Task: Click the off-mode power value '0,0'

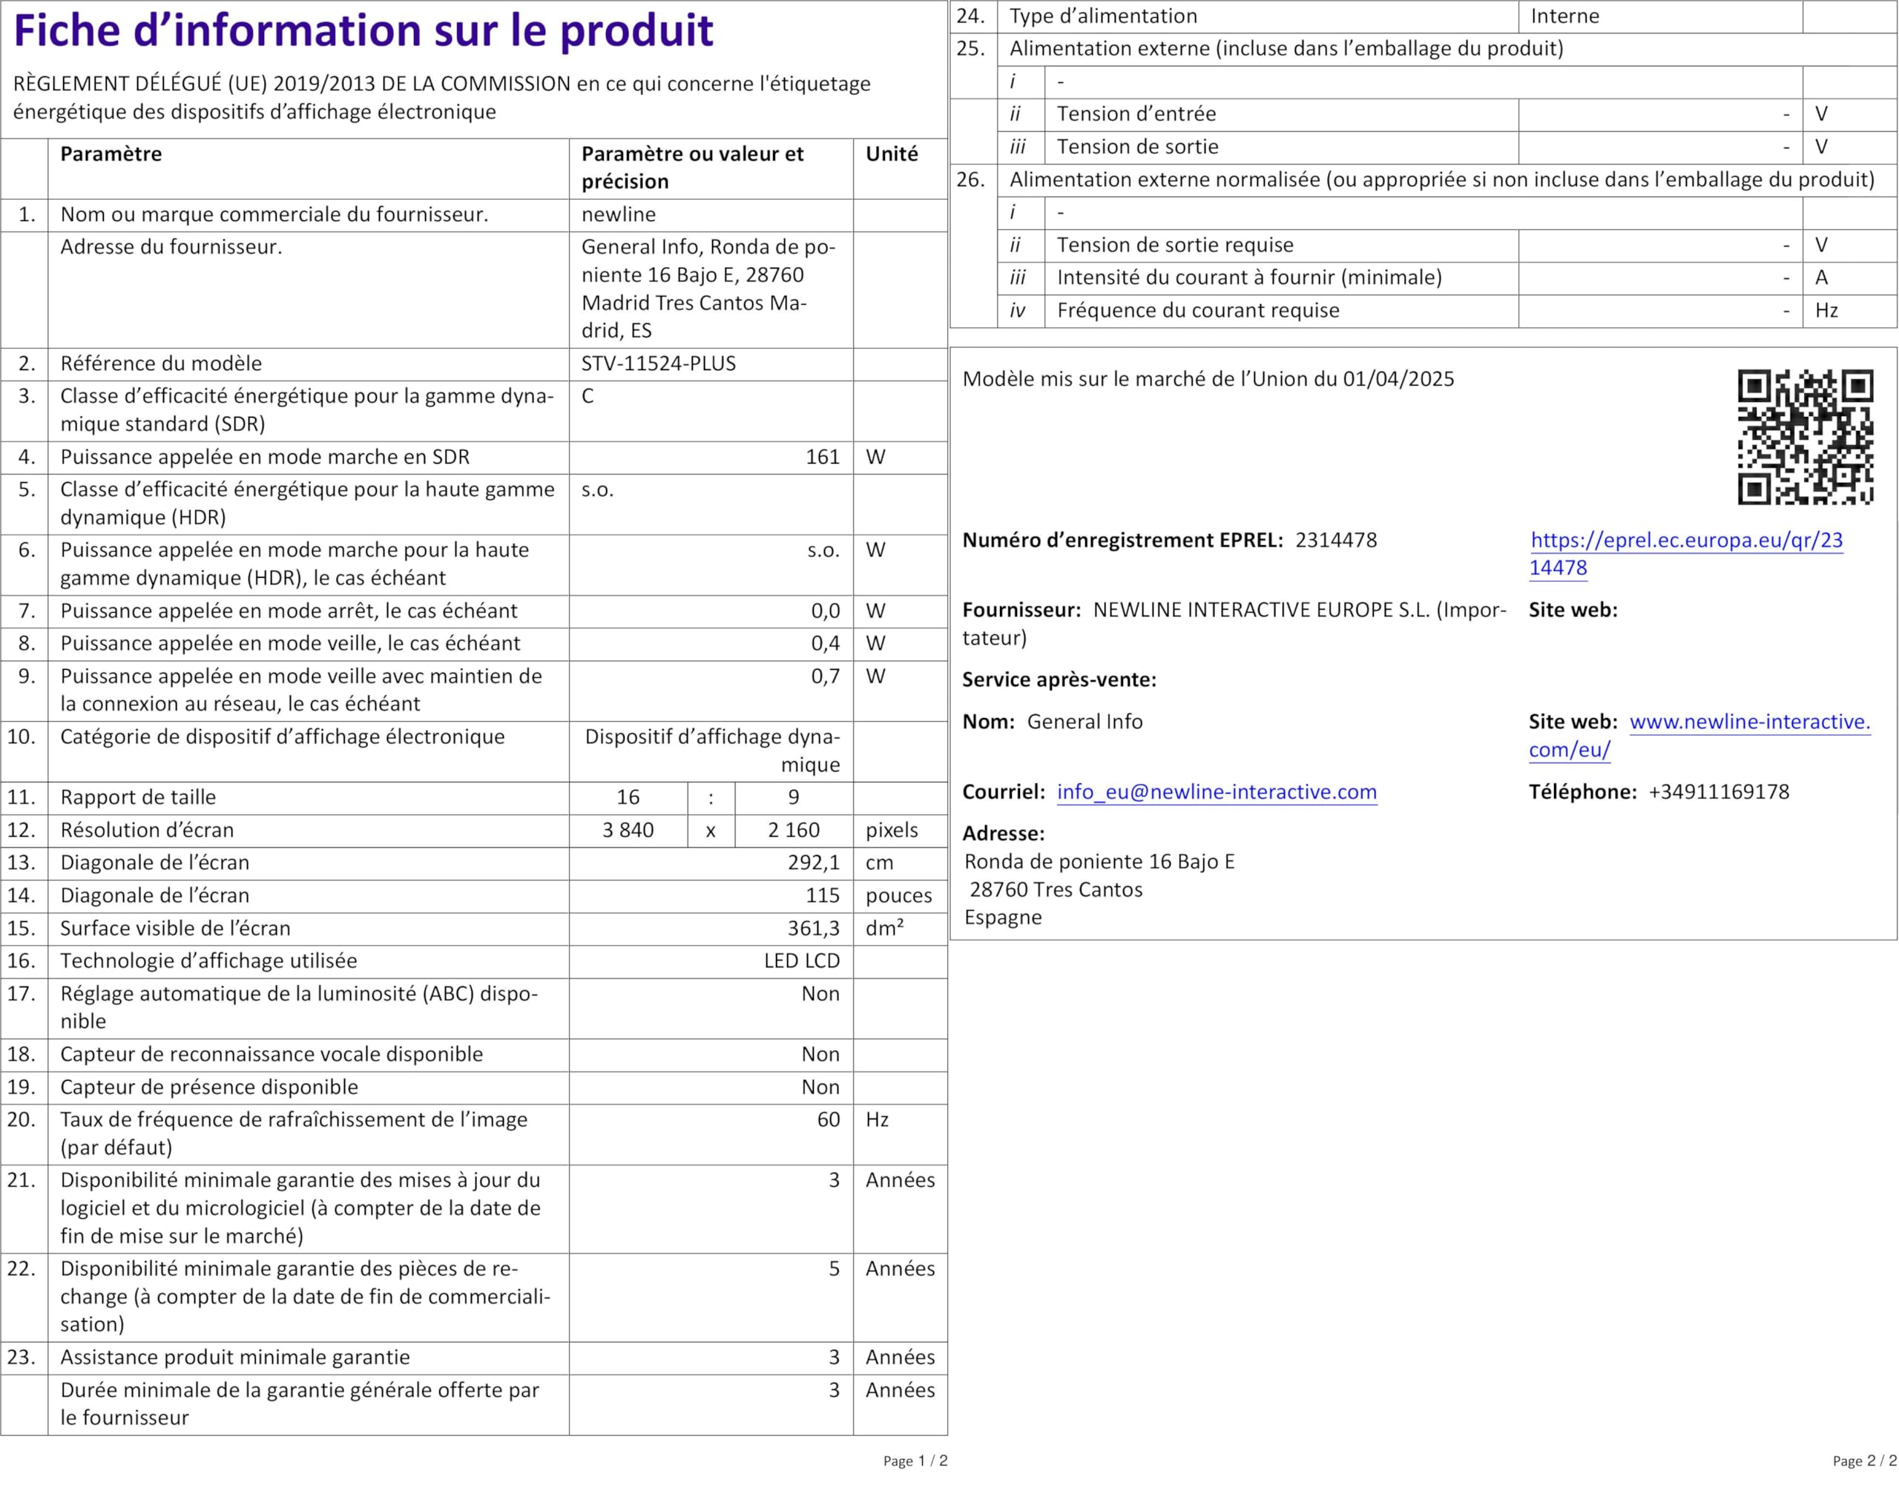Action: (825, 611)
